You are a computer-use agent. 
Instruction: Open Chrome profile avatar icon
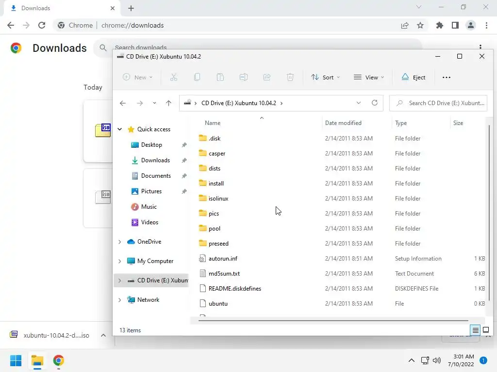471,25
